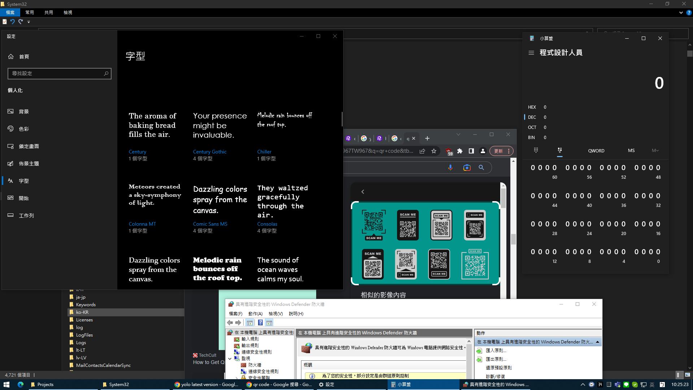Screen dimensions: 693x390
Task: Click show/hide console tree icon in Firewall toolbar
Action: [249, 322]
